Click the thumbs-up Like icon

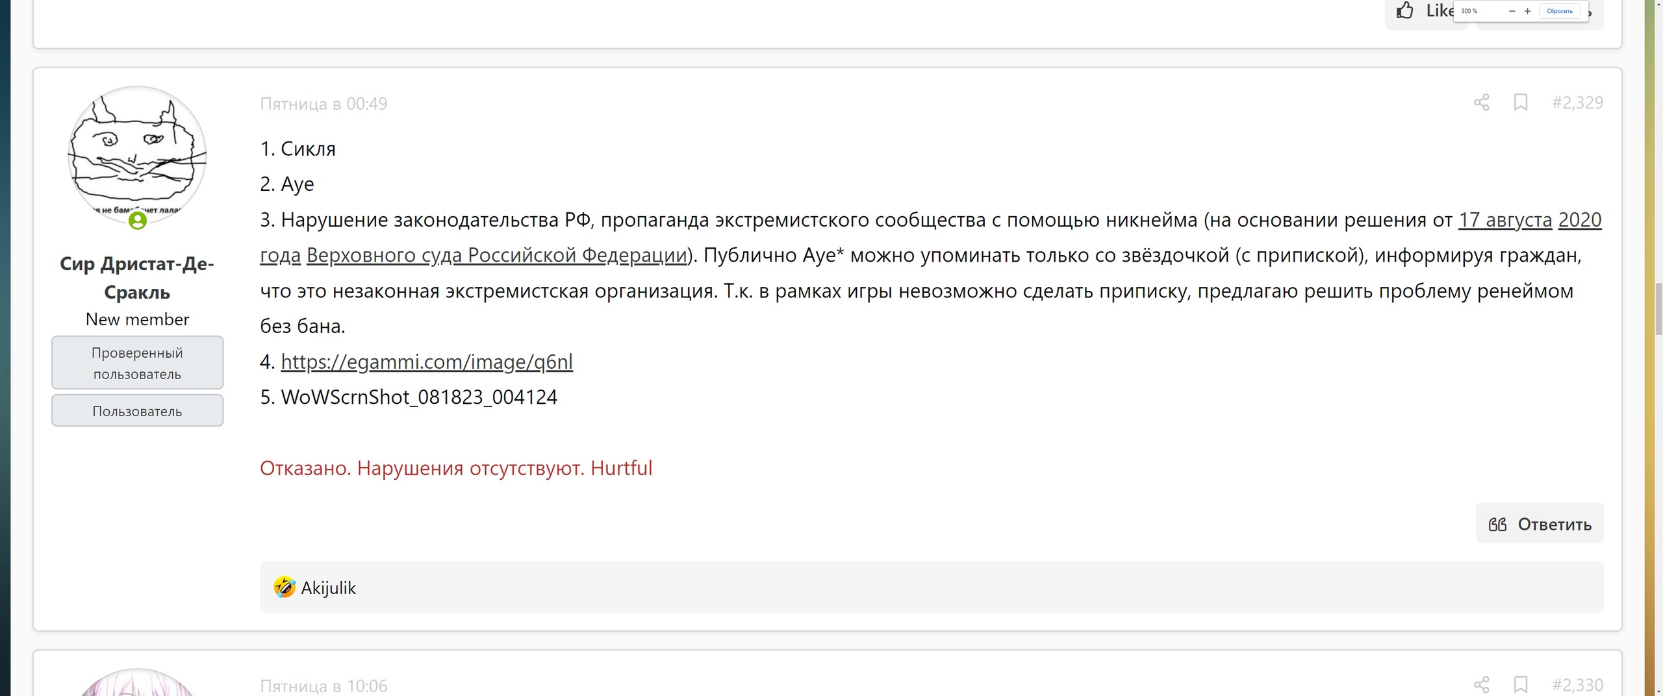coord(1405,10)
